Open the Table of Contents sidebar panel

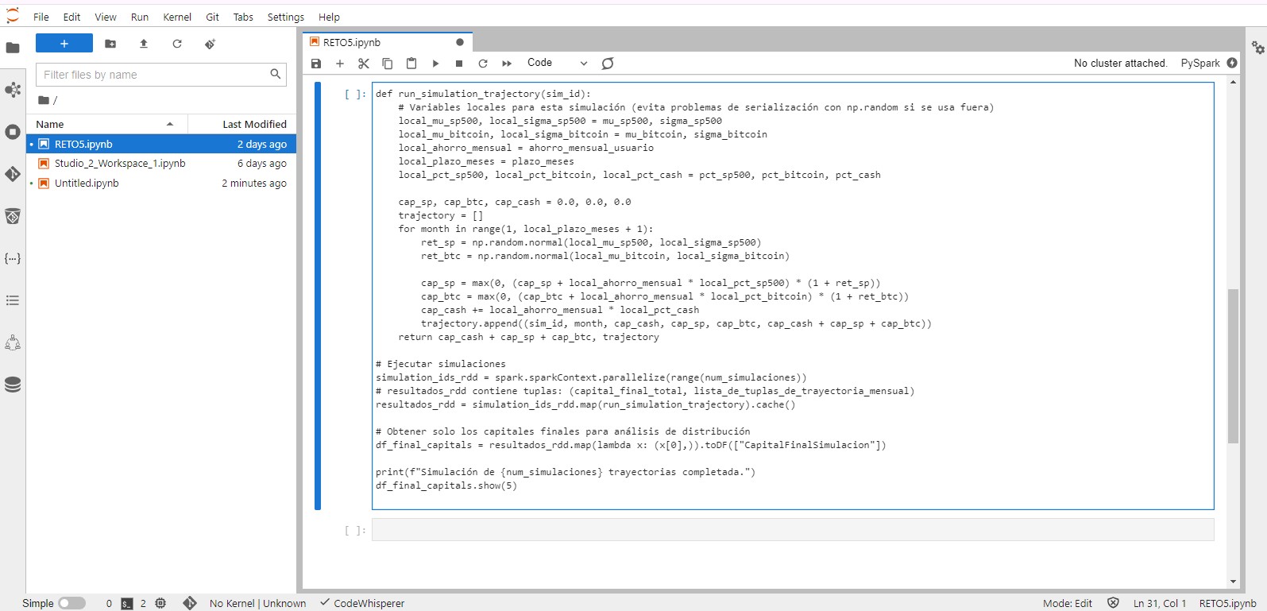point(13,300)
